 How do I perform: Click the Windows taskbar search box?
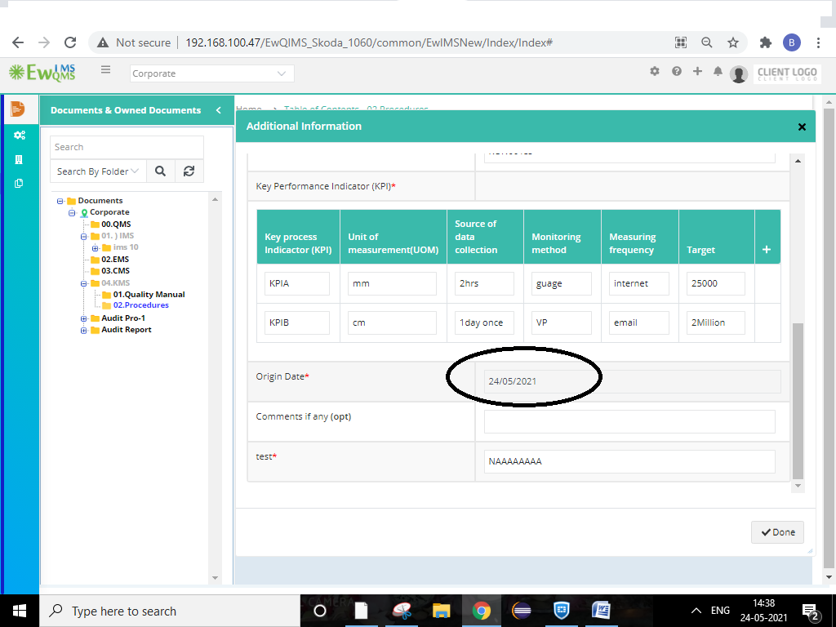tap(170, 611)
